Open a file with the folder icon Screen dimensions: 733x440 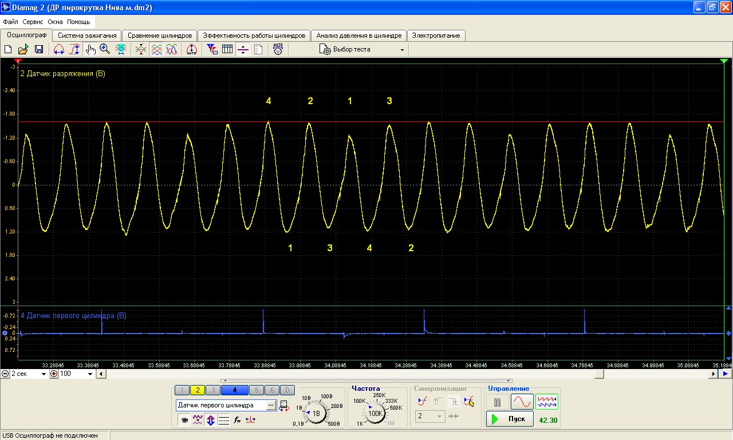coord(23,50)
